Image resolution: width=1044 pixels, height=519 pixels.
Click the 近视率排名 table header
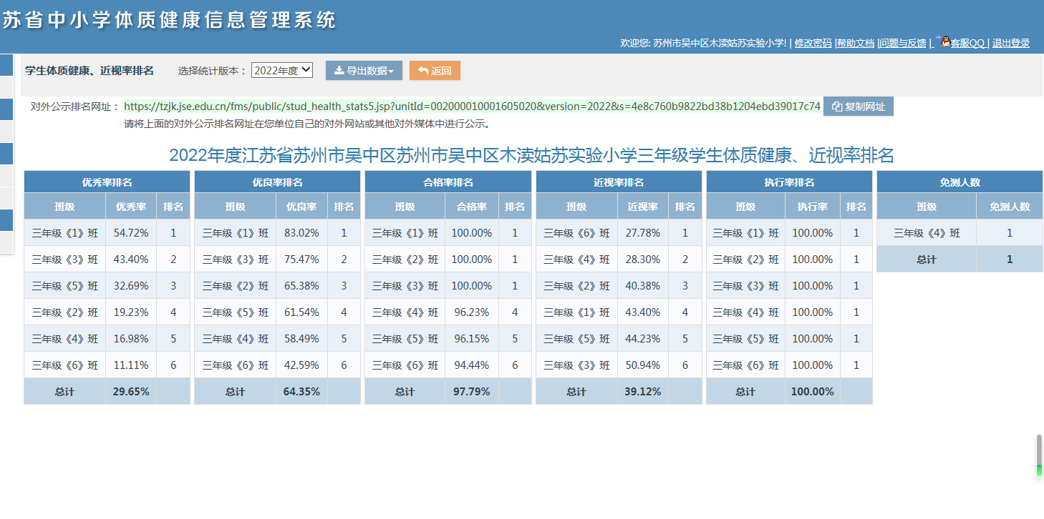click(x=619, y=182)
